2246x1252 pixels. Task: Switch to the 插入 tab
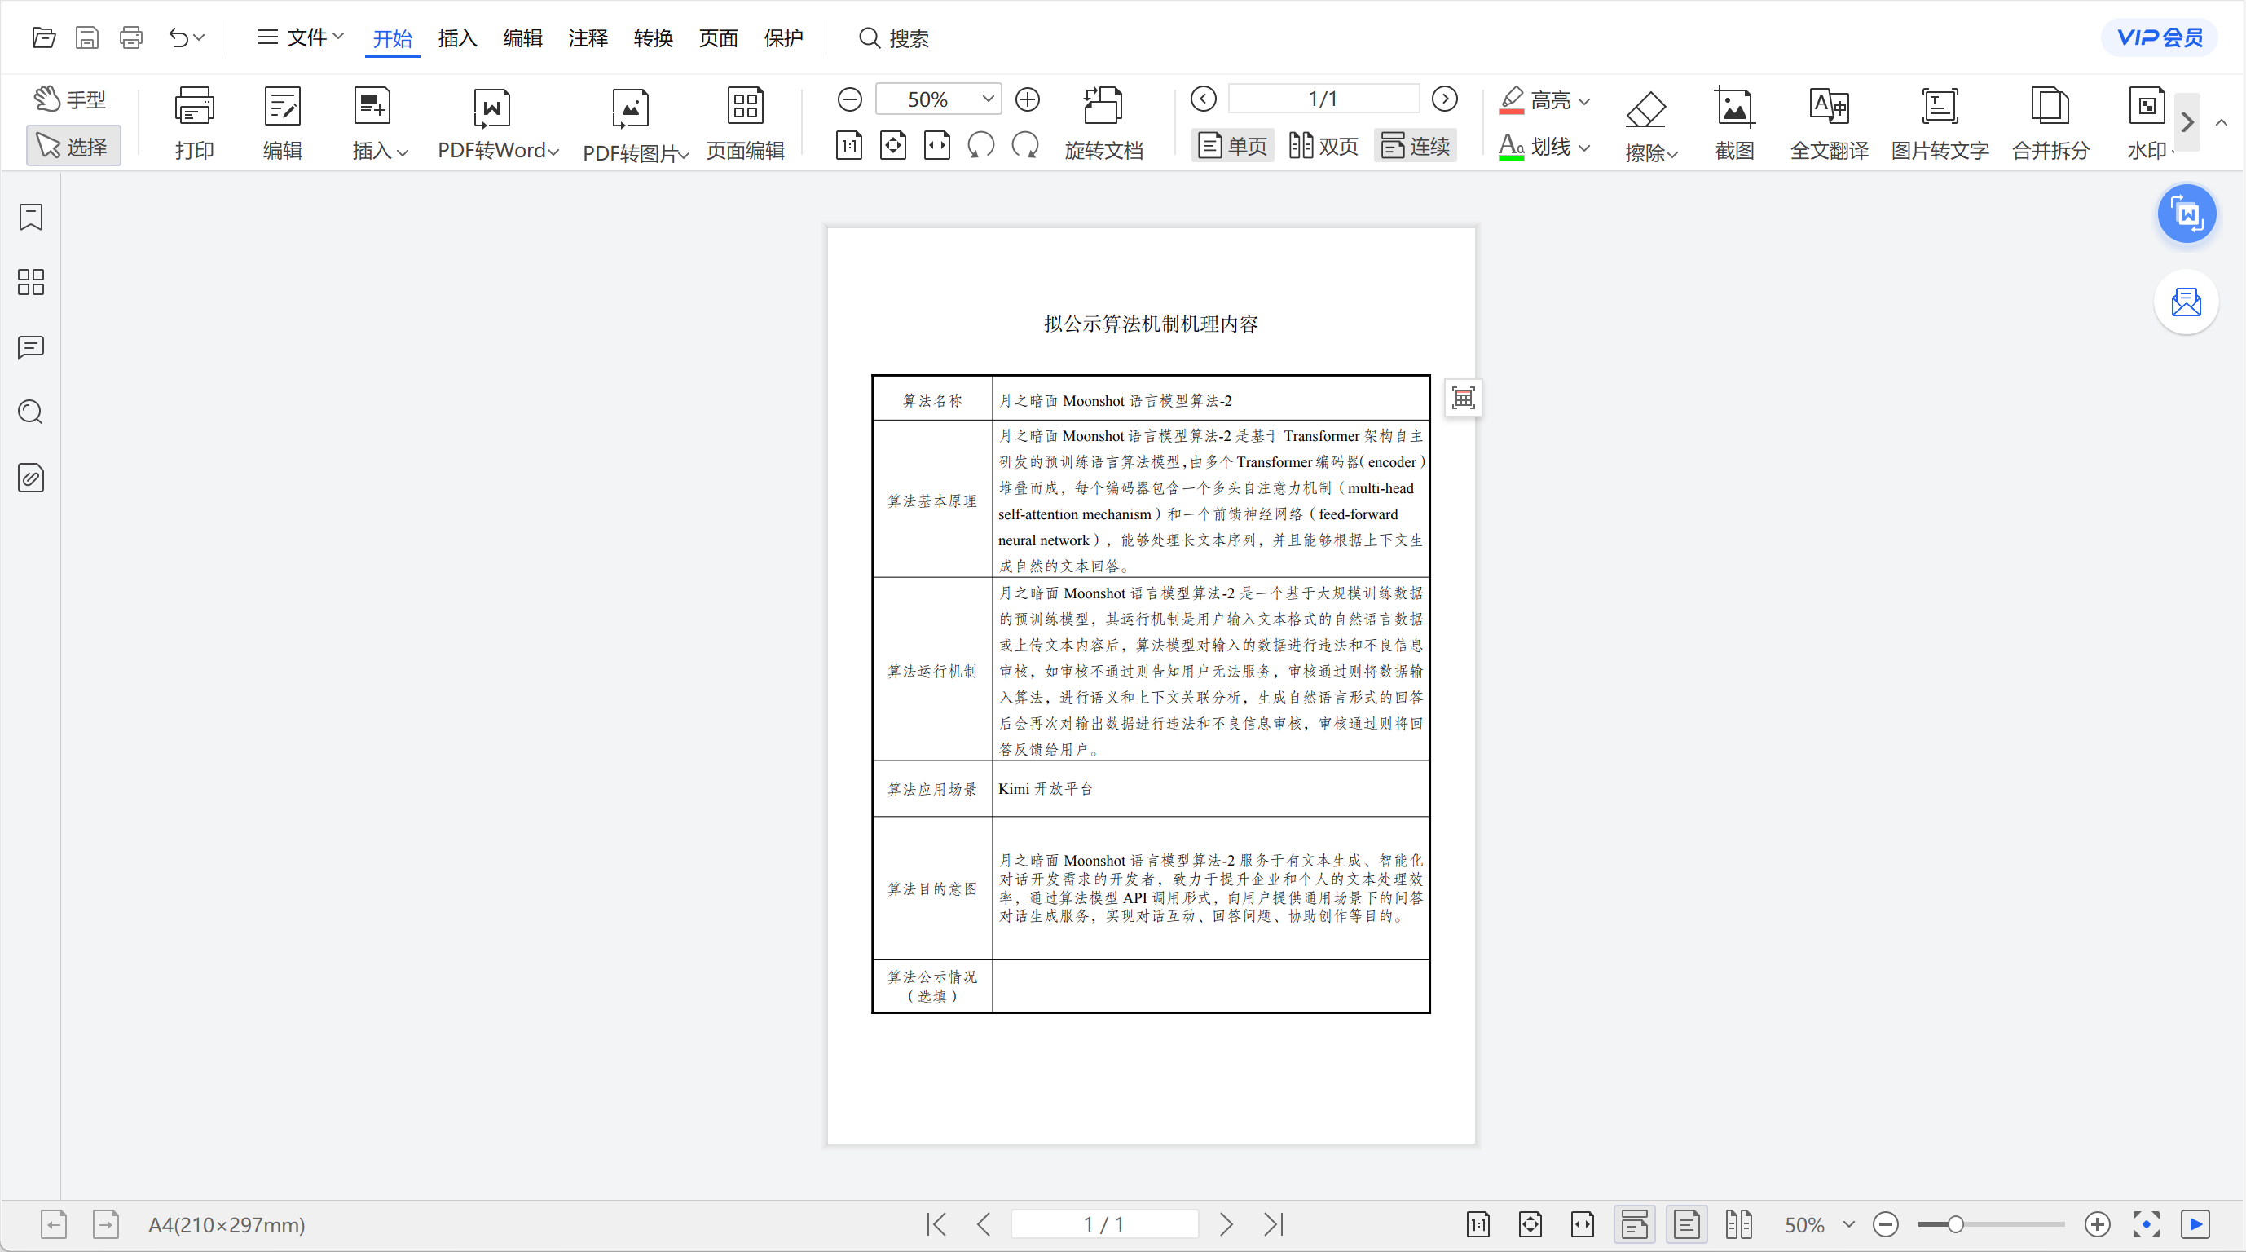(x=458, y=38)
